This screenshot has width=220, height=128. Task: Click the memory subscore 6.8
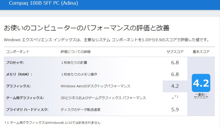[175, 74]
